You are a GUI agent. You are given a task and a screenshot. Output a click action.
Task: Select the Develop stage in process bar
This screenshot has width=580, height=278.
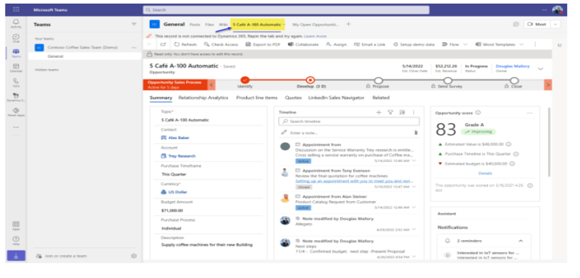pos(310,80)
